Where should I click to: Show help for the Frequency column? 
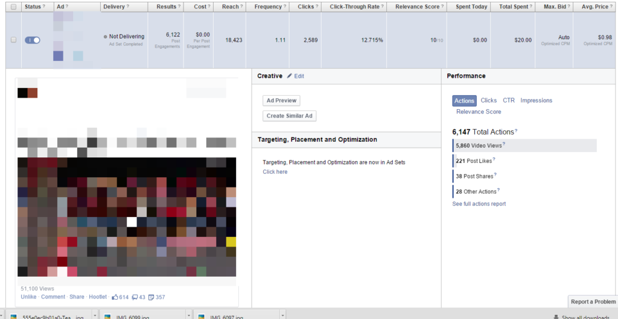click(x=285, y=7)
